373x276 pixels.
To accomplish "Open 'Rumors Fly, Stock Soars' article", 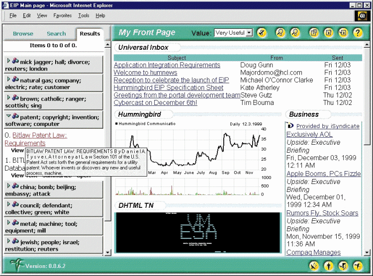I will click(x=322, y=213).
